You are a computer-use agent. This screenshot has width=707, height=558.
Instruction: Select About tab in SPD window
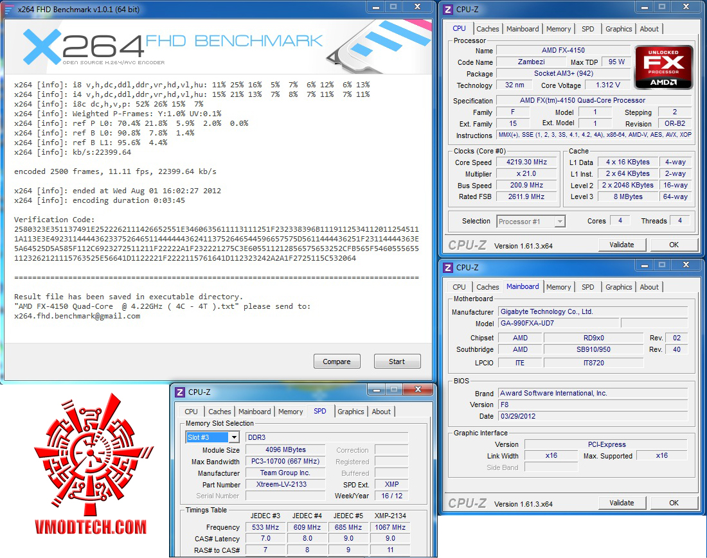tap(381, 412)
